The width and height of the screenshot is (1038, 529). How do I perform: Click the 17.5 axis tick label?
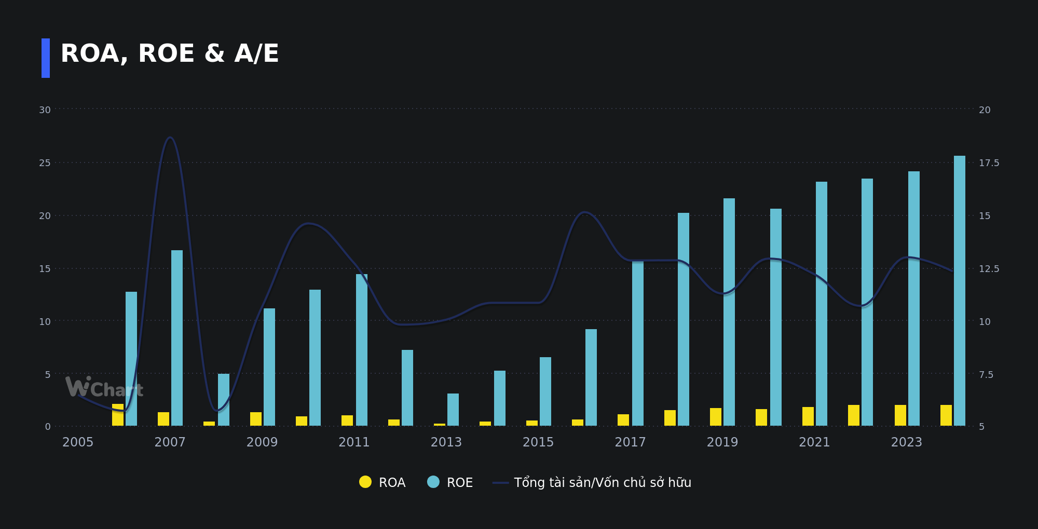(x=989, y=163)
